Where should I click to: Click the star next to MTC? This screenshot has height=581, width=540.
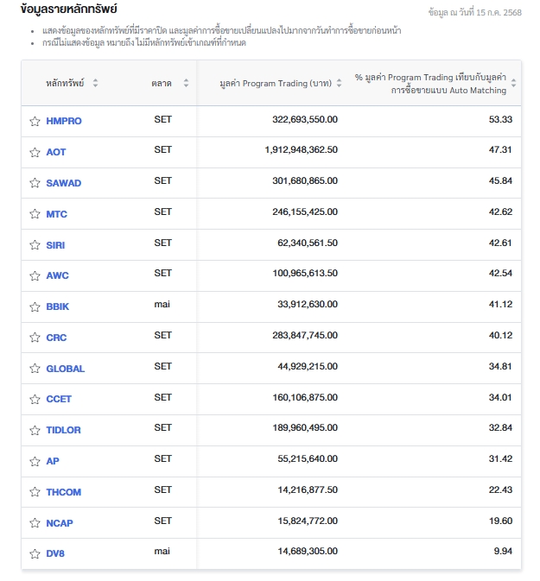click(35, 214)
